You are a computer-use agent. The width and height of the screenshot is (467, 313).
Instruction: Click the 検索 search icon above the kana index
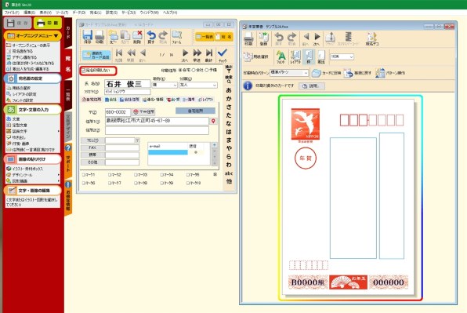[x=229, y=79]
